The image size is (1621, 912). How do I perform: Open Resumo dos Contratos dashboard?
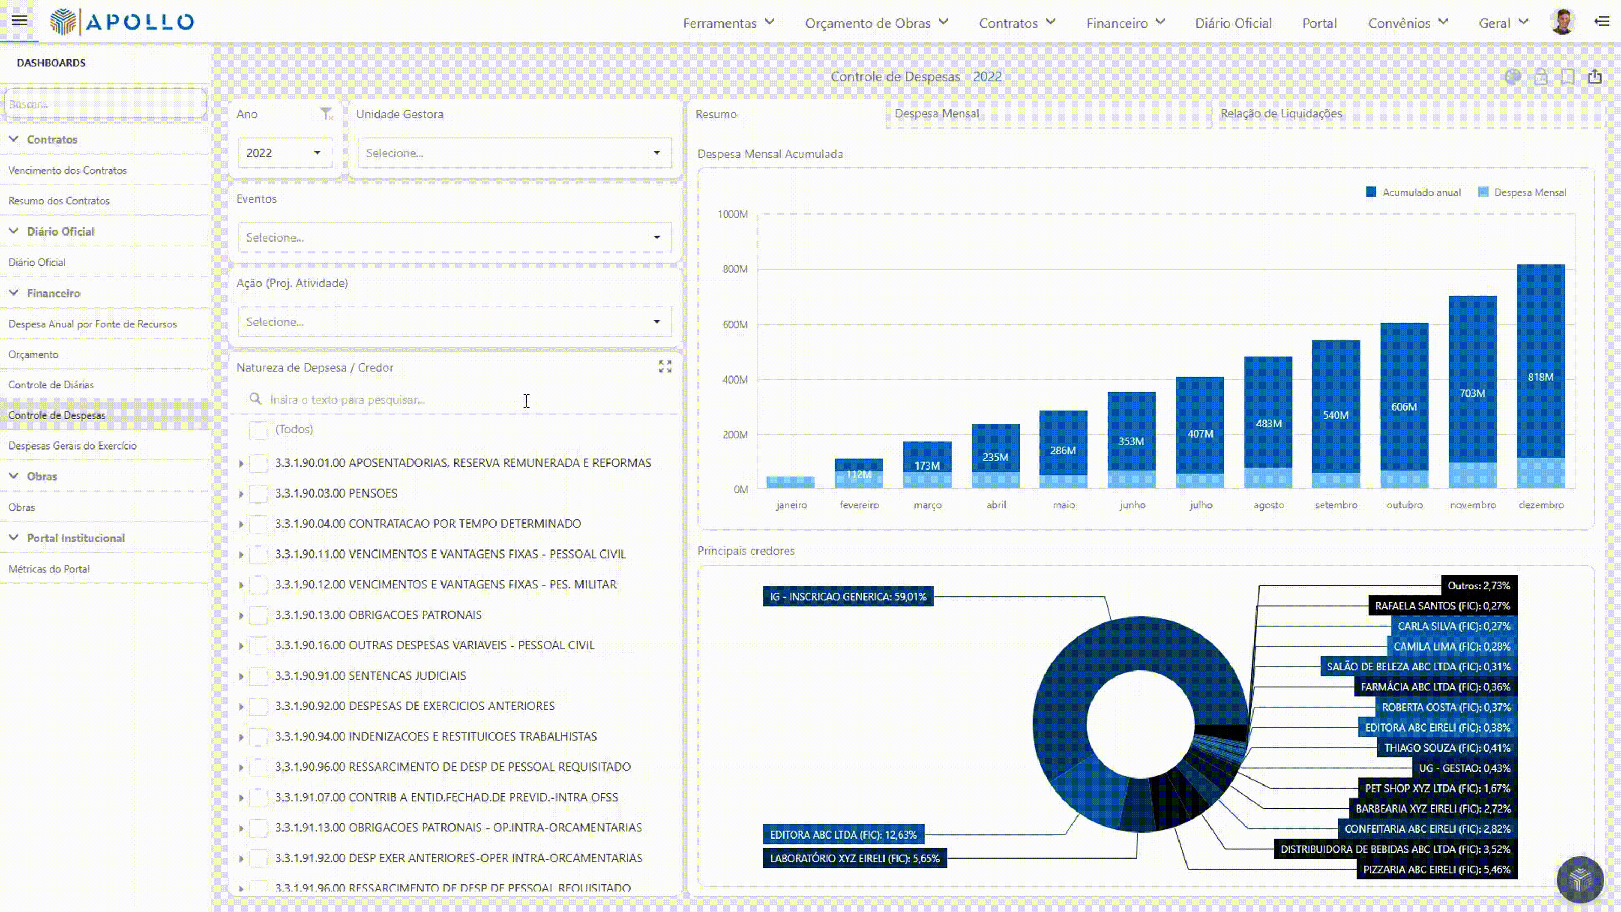[105, 200]
